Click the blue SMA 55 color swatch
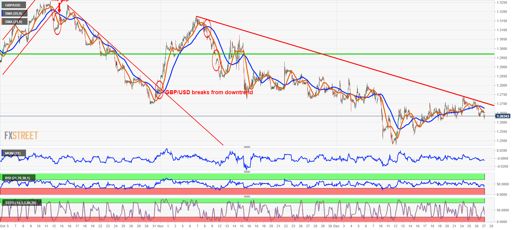516x230 pixels. click(x=2, y=13)
